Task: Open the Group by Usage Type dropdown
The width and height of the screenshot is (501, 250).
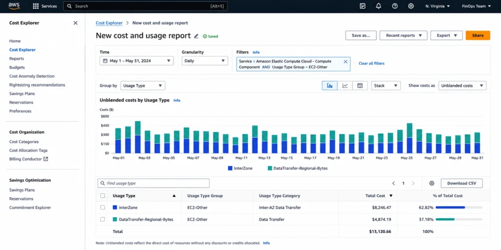Action: (x=143, y=85)
